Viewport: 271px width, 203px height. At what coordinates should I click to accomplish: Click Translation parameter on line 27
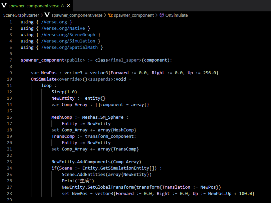point(176,187)
